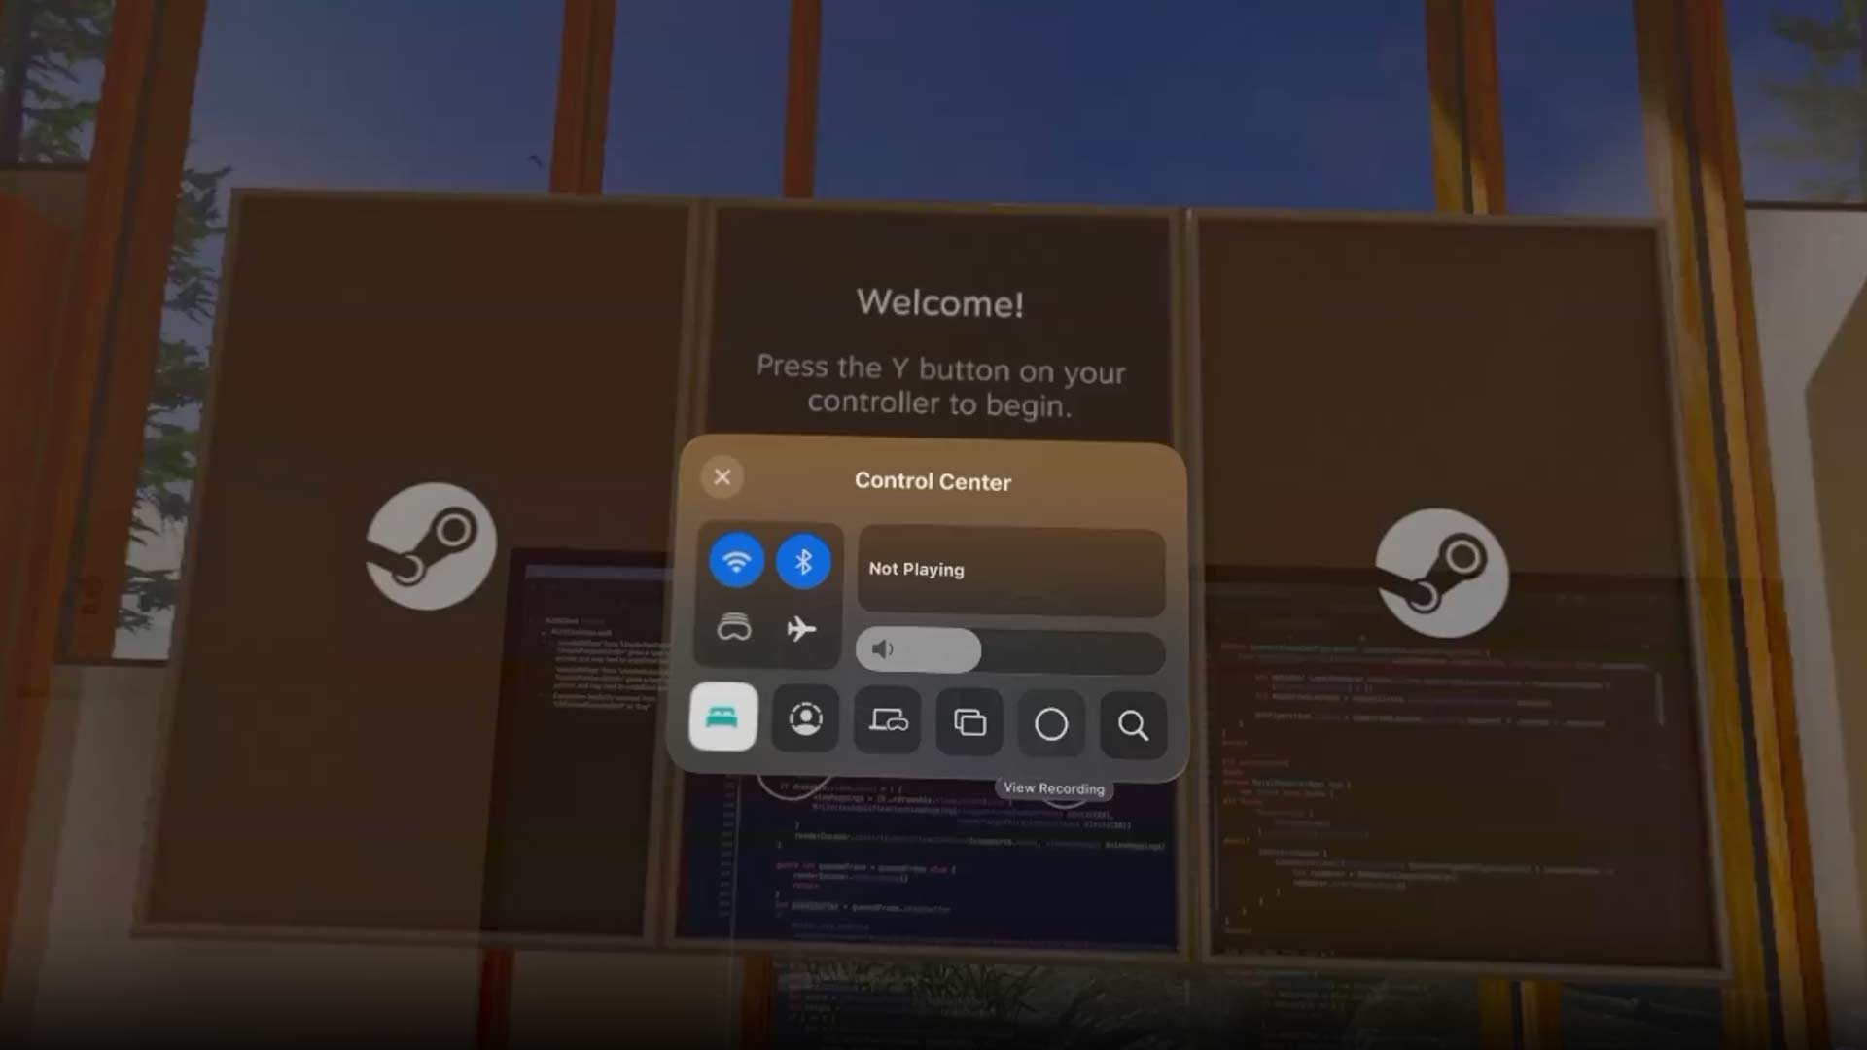1867x1050 pixels.
Task: Toggle the Wi-Fi connection on
Action: tap(736, 560)
